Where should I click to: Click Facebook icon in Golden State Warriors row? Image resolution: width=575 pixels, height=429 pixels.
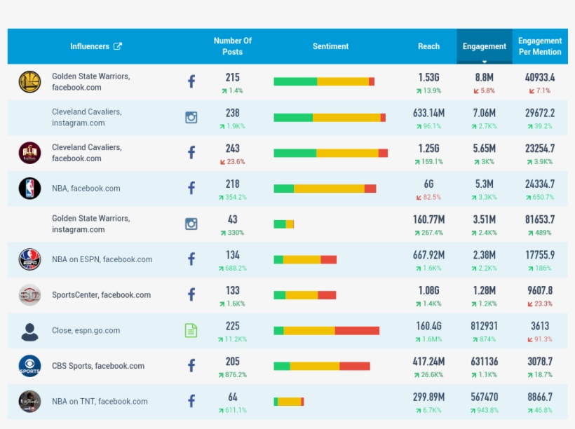(191, 81)
